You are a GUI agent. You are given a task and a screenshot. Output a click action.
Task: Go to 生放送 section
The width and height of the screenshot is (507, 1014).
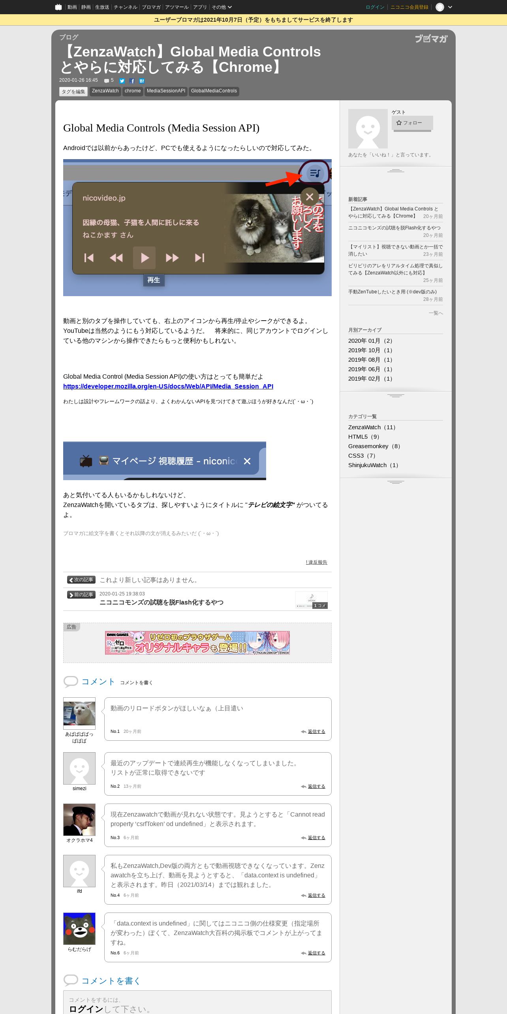tap(102, 7)
